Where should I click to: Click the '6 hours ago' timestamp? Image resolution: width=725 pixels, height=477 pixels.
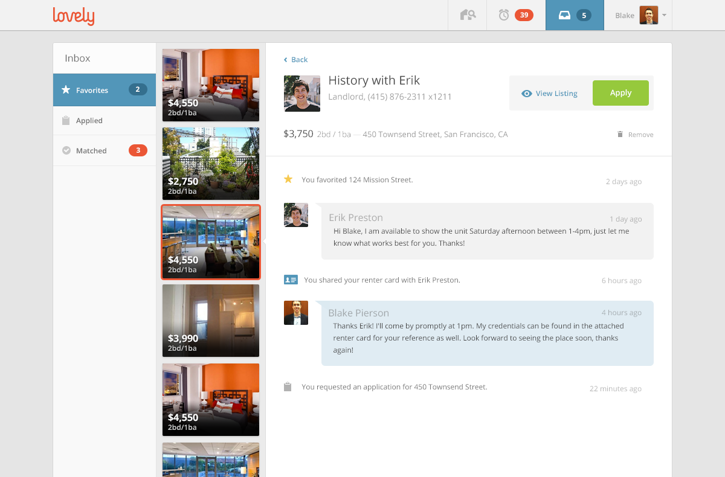tap(622, 281)
